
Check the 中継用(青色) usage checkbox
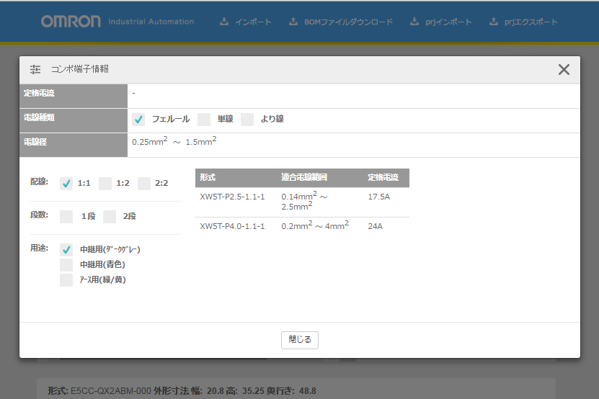tap(66, 264)
